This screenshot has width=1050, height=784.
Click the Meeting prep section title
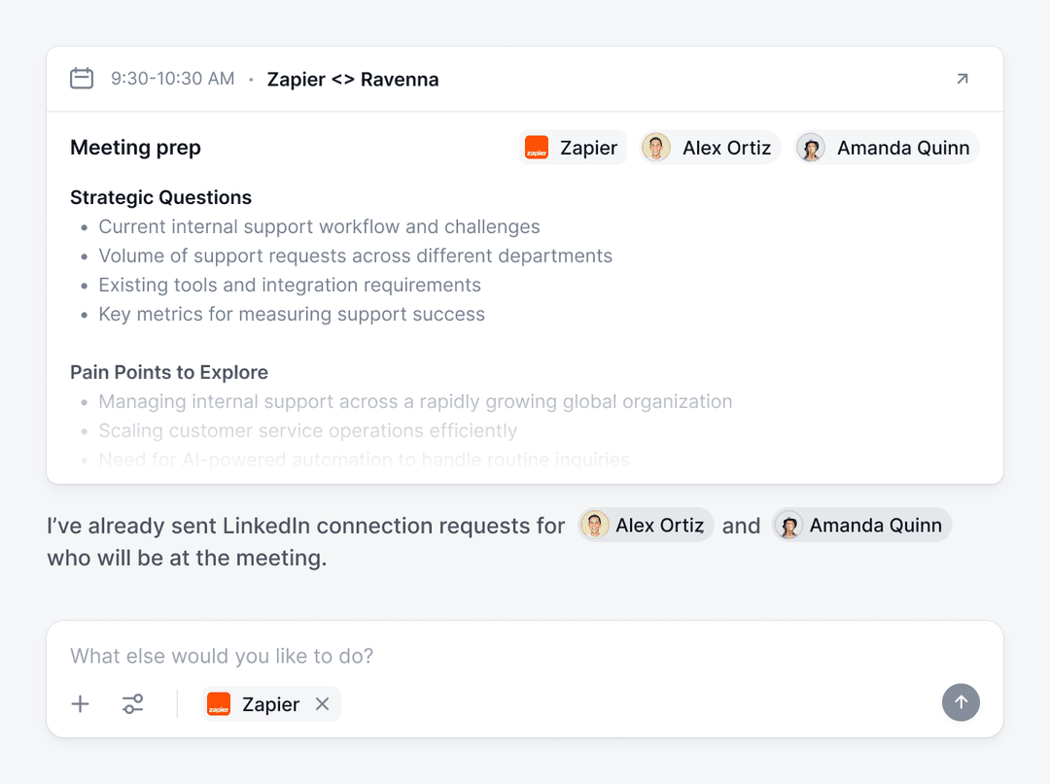coord(135,148)
